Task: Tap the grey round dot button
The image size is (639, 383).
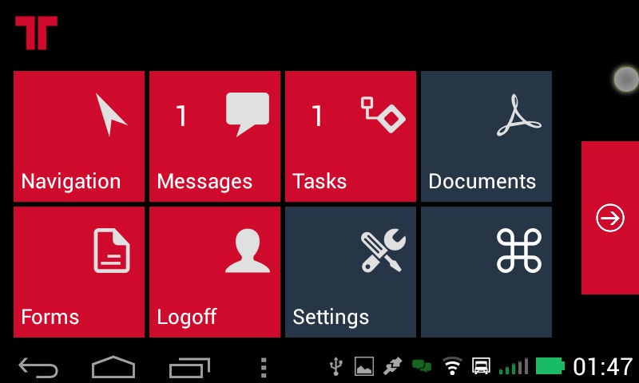Action: 626,79
